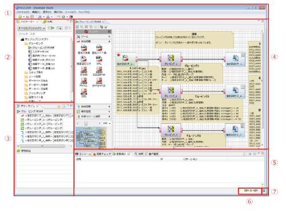Select the 固定バイト長 folder in navigator
This screenshot has width=286, height=211.
[x=34, y=97]
